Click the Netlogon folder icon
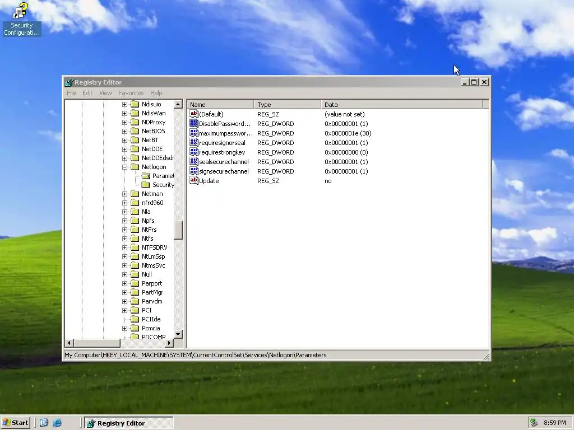Image resolution: width=574 pixels, height=430 pixels. [135, 167]
